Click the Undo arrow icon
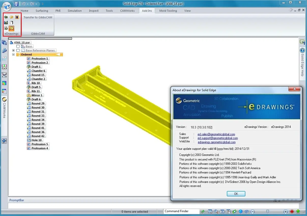Image resolution: width=307 pixels, height=216 pixels. click(24, 4)
